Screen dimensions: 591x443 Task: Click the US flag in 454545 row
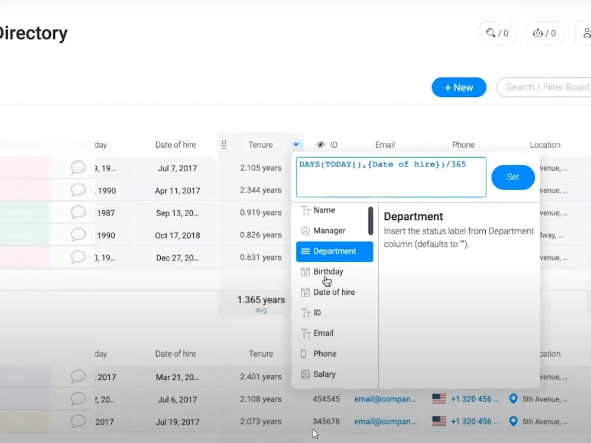(x=439, y=399)
